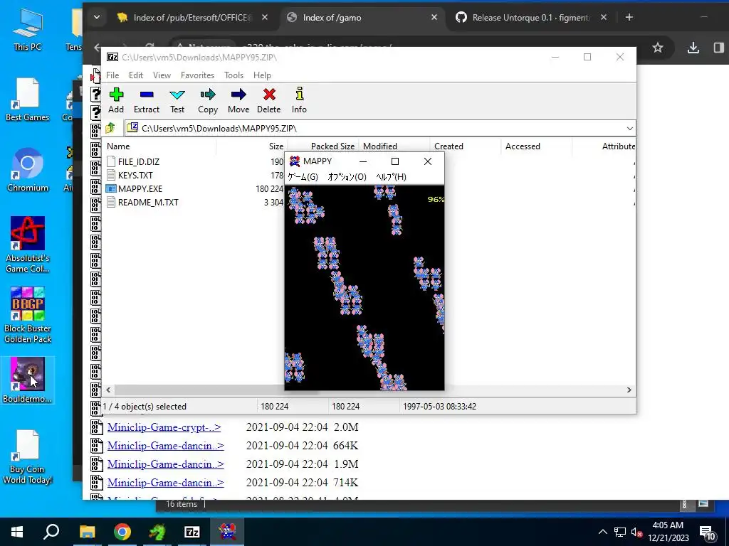Select the Copy toolbar icon
The image size is (729, 546).
pos(208,95)
